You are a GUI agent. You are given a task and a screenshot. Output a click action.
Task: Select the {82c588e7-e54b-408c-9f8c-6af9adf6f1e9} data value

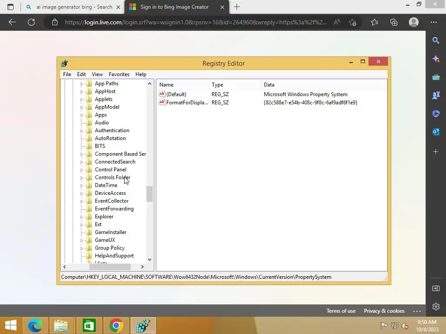point(310,103)
